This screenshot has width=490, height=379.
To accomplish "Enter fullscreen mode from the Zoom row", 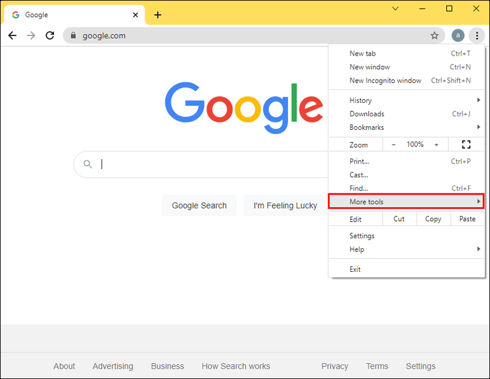I will (x=466, y=144).
